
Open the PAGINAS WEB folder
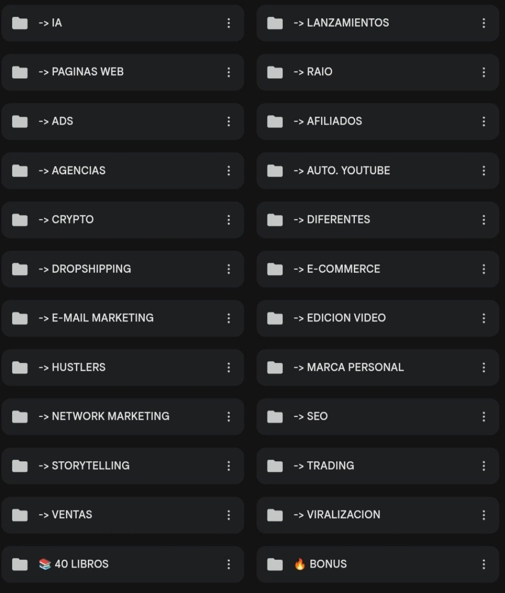pyautogui.click(x=123, y=72)
